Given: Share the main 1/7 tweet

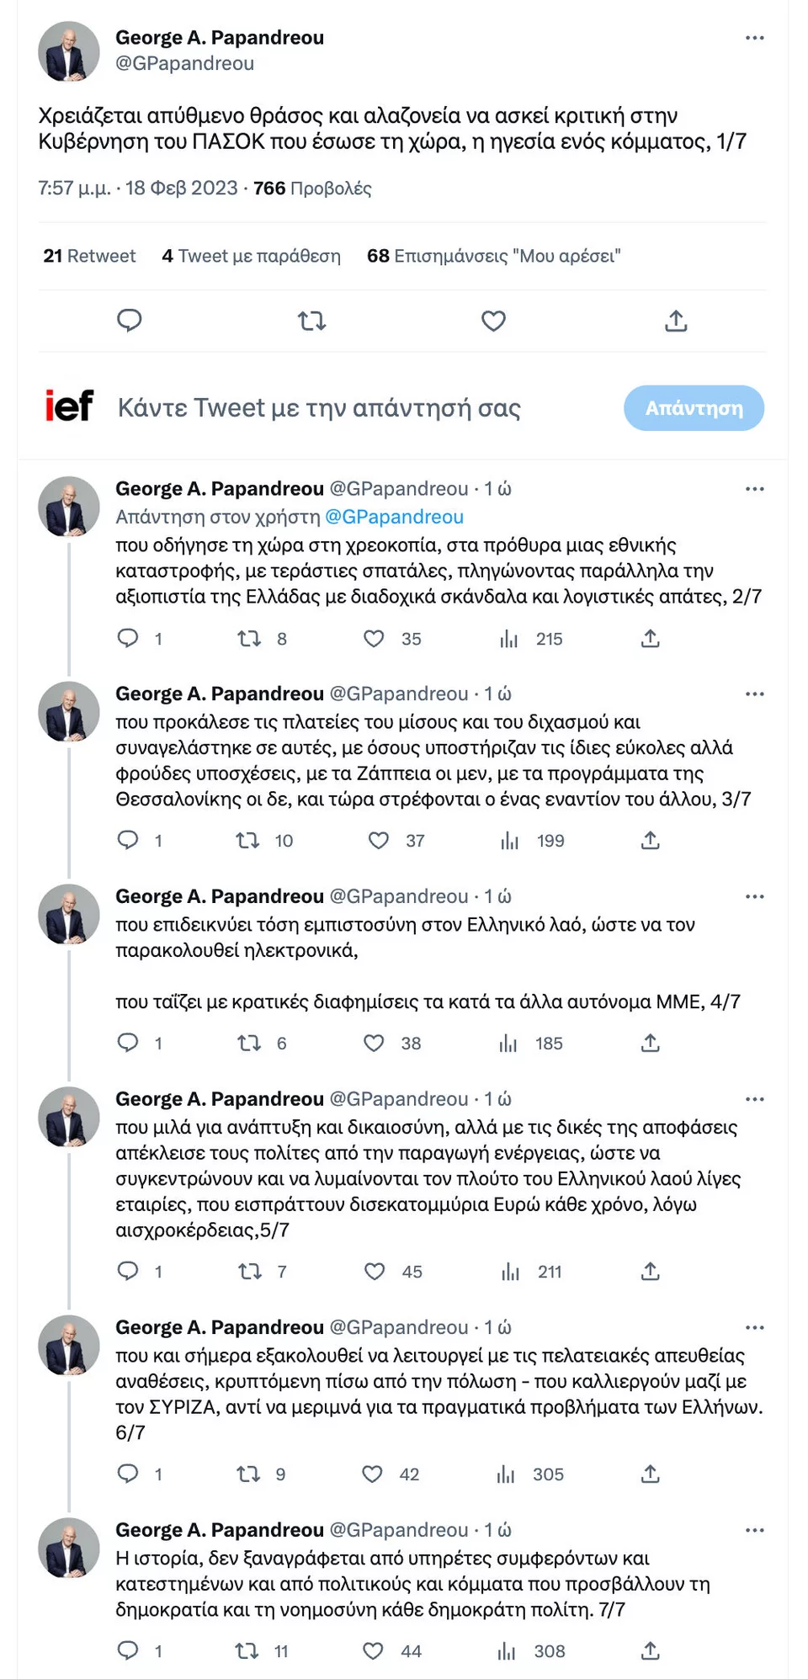Looking at the screenshot, I should click(x=676, y=321).
